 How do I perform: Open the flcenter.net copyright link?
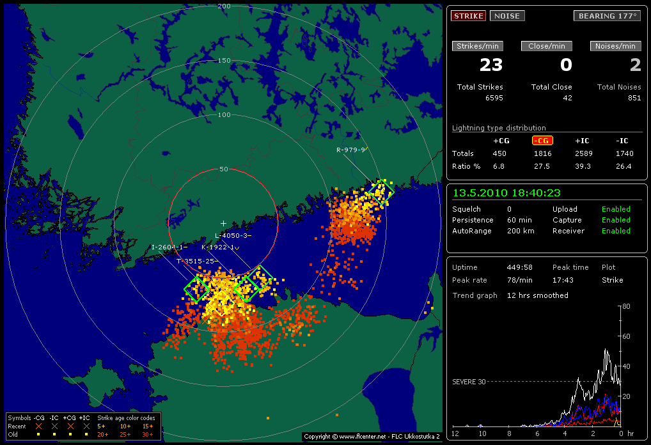[x=372, y=437]
